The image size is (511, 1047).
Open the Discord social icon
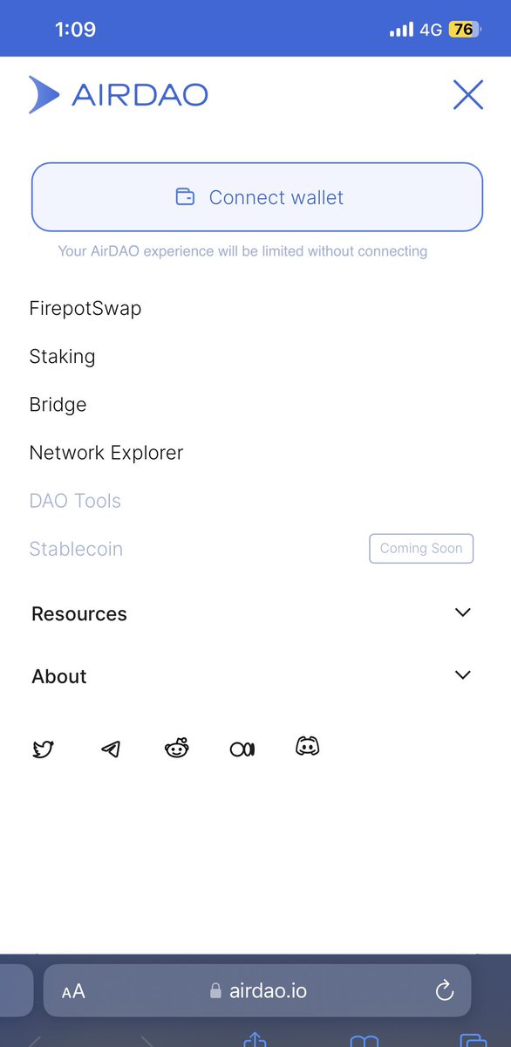point(308,747)
